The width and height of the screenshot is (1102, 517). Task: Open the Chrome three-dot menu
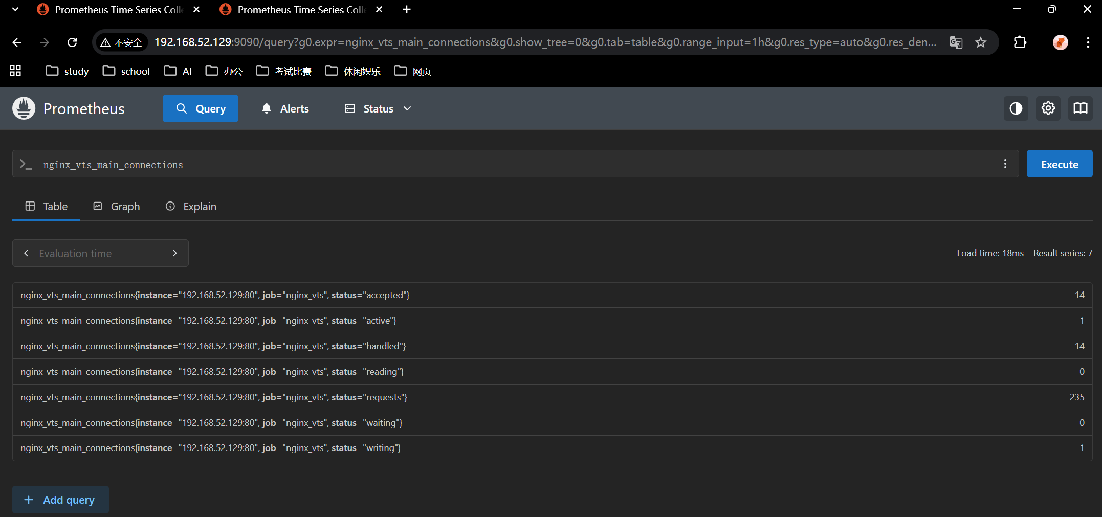(x=1088, y=42)
